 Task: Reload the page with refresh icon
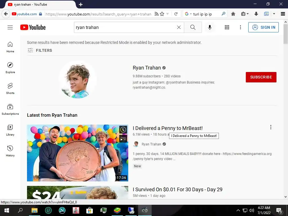point(176,14)
